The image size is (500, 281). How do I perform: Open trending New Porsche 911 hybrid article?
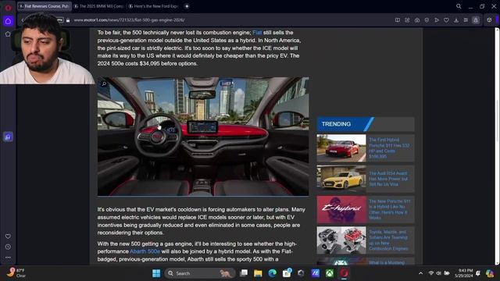point(389,209)
